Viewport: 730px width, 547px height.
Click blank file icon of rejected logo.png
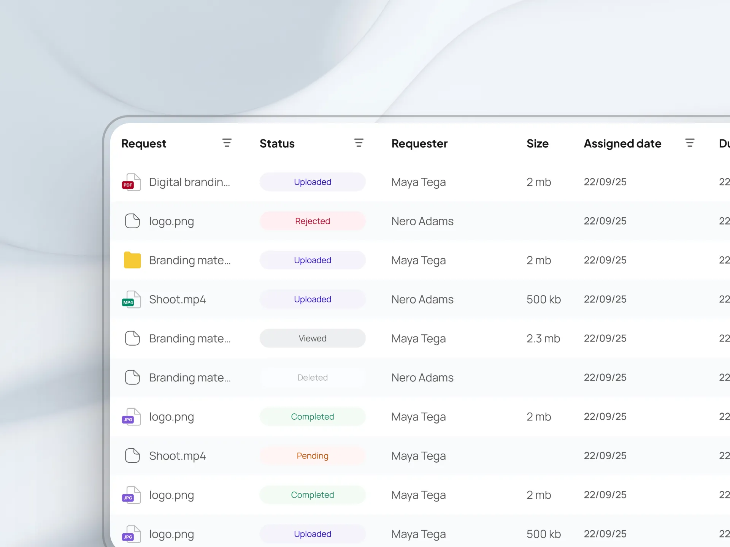(132, 221)
